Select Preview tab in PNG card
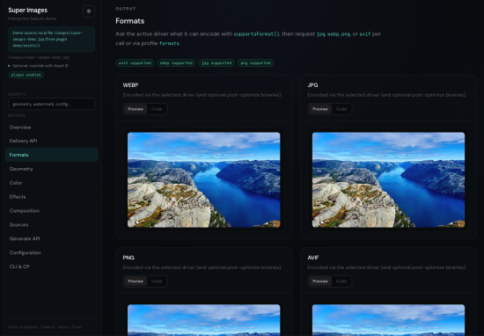The height and width of the screenshot is (336, 484). tap(136, 281)
